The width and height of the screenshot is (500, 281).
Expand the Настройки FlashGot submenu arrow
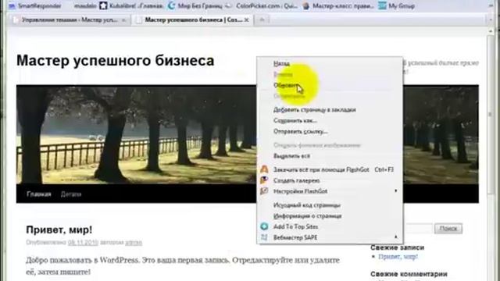coord(396,190)
